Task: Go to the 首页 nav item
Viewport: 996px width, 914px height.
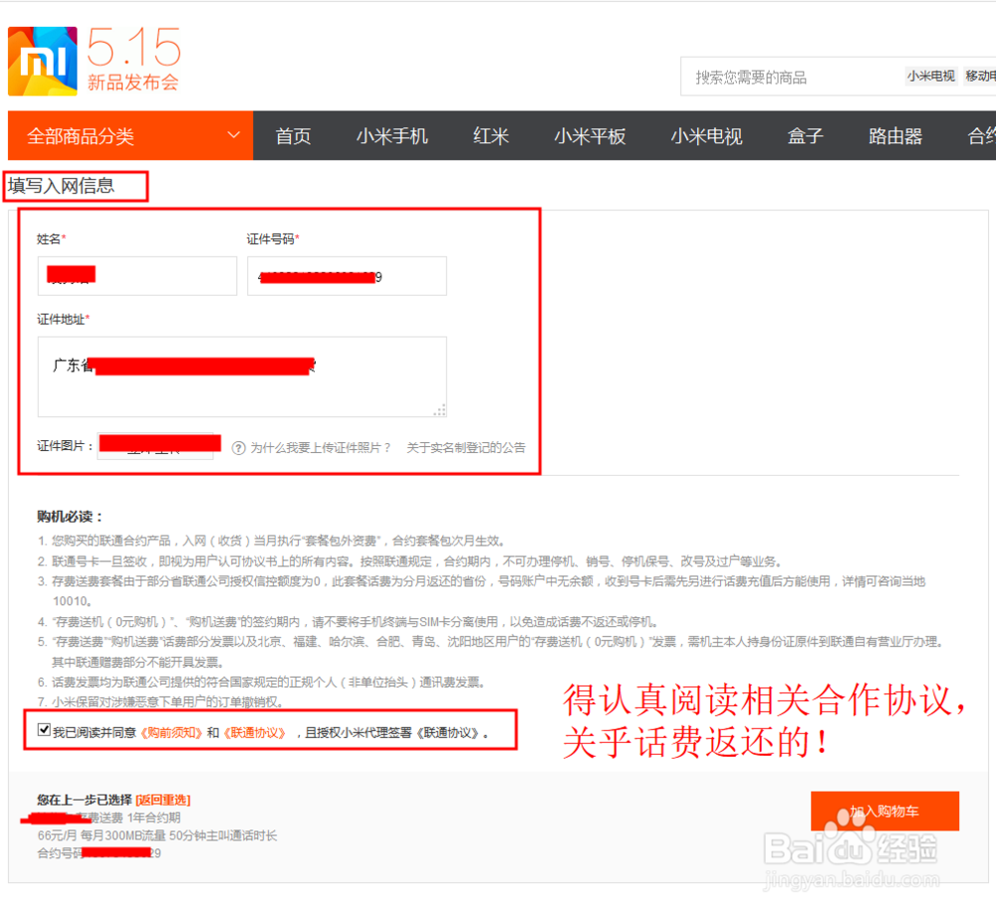Action: point(293,136)
